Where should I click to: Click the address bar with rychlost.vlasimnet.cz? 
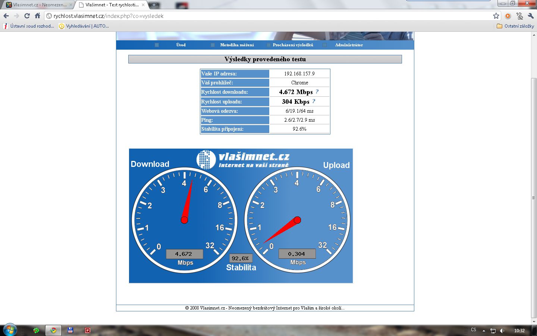click(268, 16)
